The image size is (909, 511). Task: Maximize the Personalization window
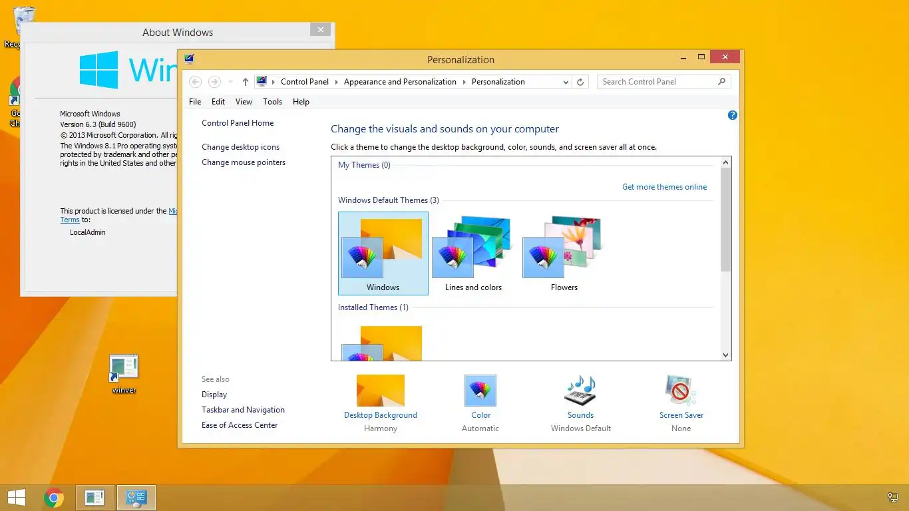click(x=701, y=57)
